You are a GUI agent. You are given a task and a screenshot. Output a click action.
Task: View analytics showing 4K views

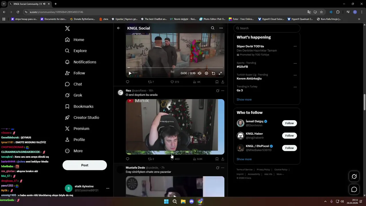[197, 82]
